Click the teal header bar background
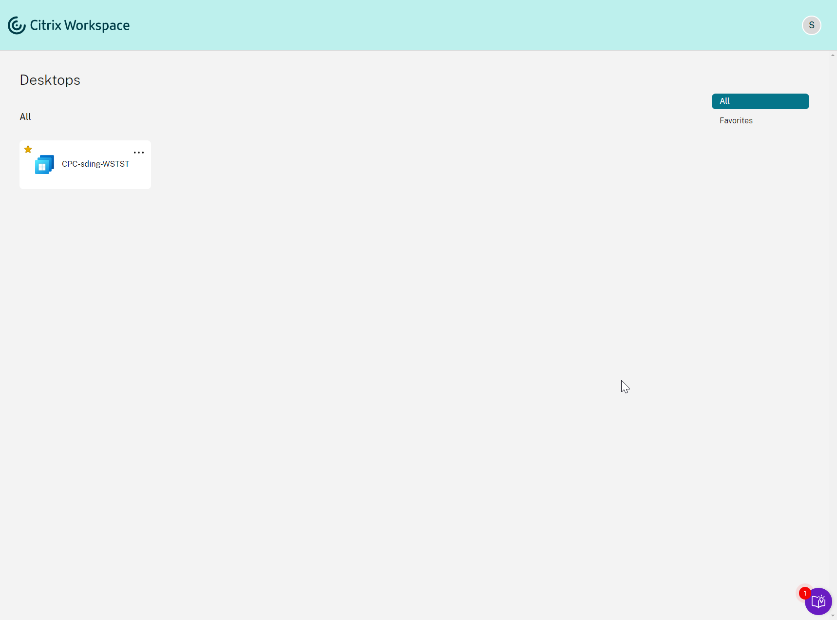The height and width of the screenshot is (620, 837). click(438, 25)
